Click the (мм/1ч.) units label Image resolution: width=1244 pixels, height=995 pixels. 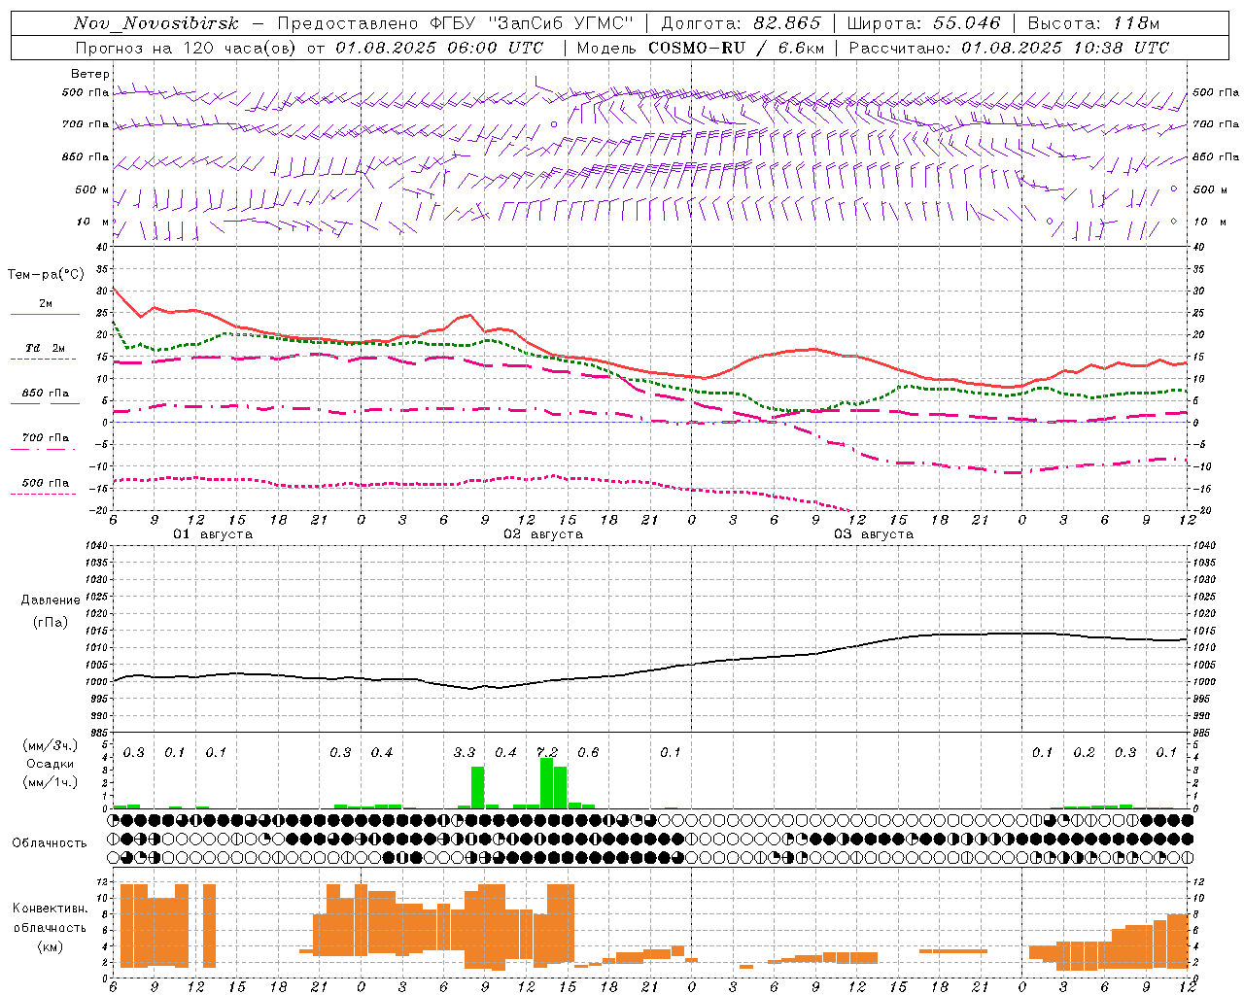(x=51, y=782)
